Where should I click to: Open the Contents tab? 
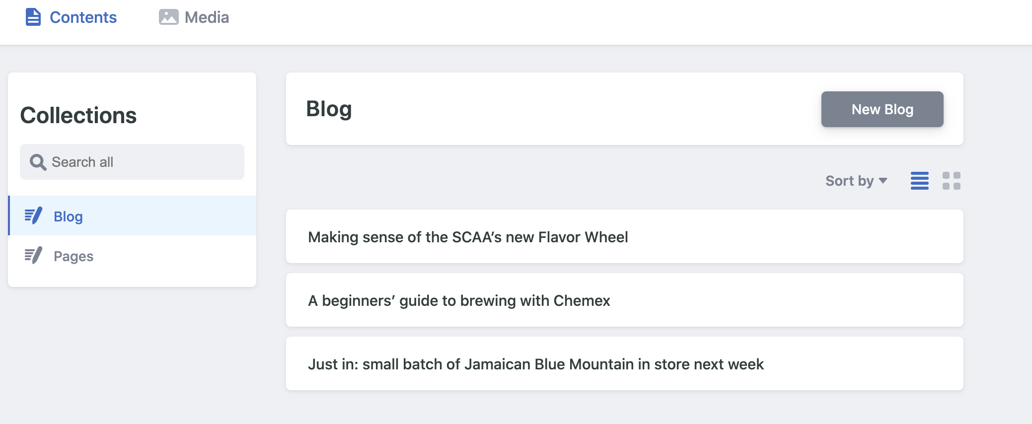pyautogui.click(x=71, y=17)
